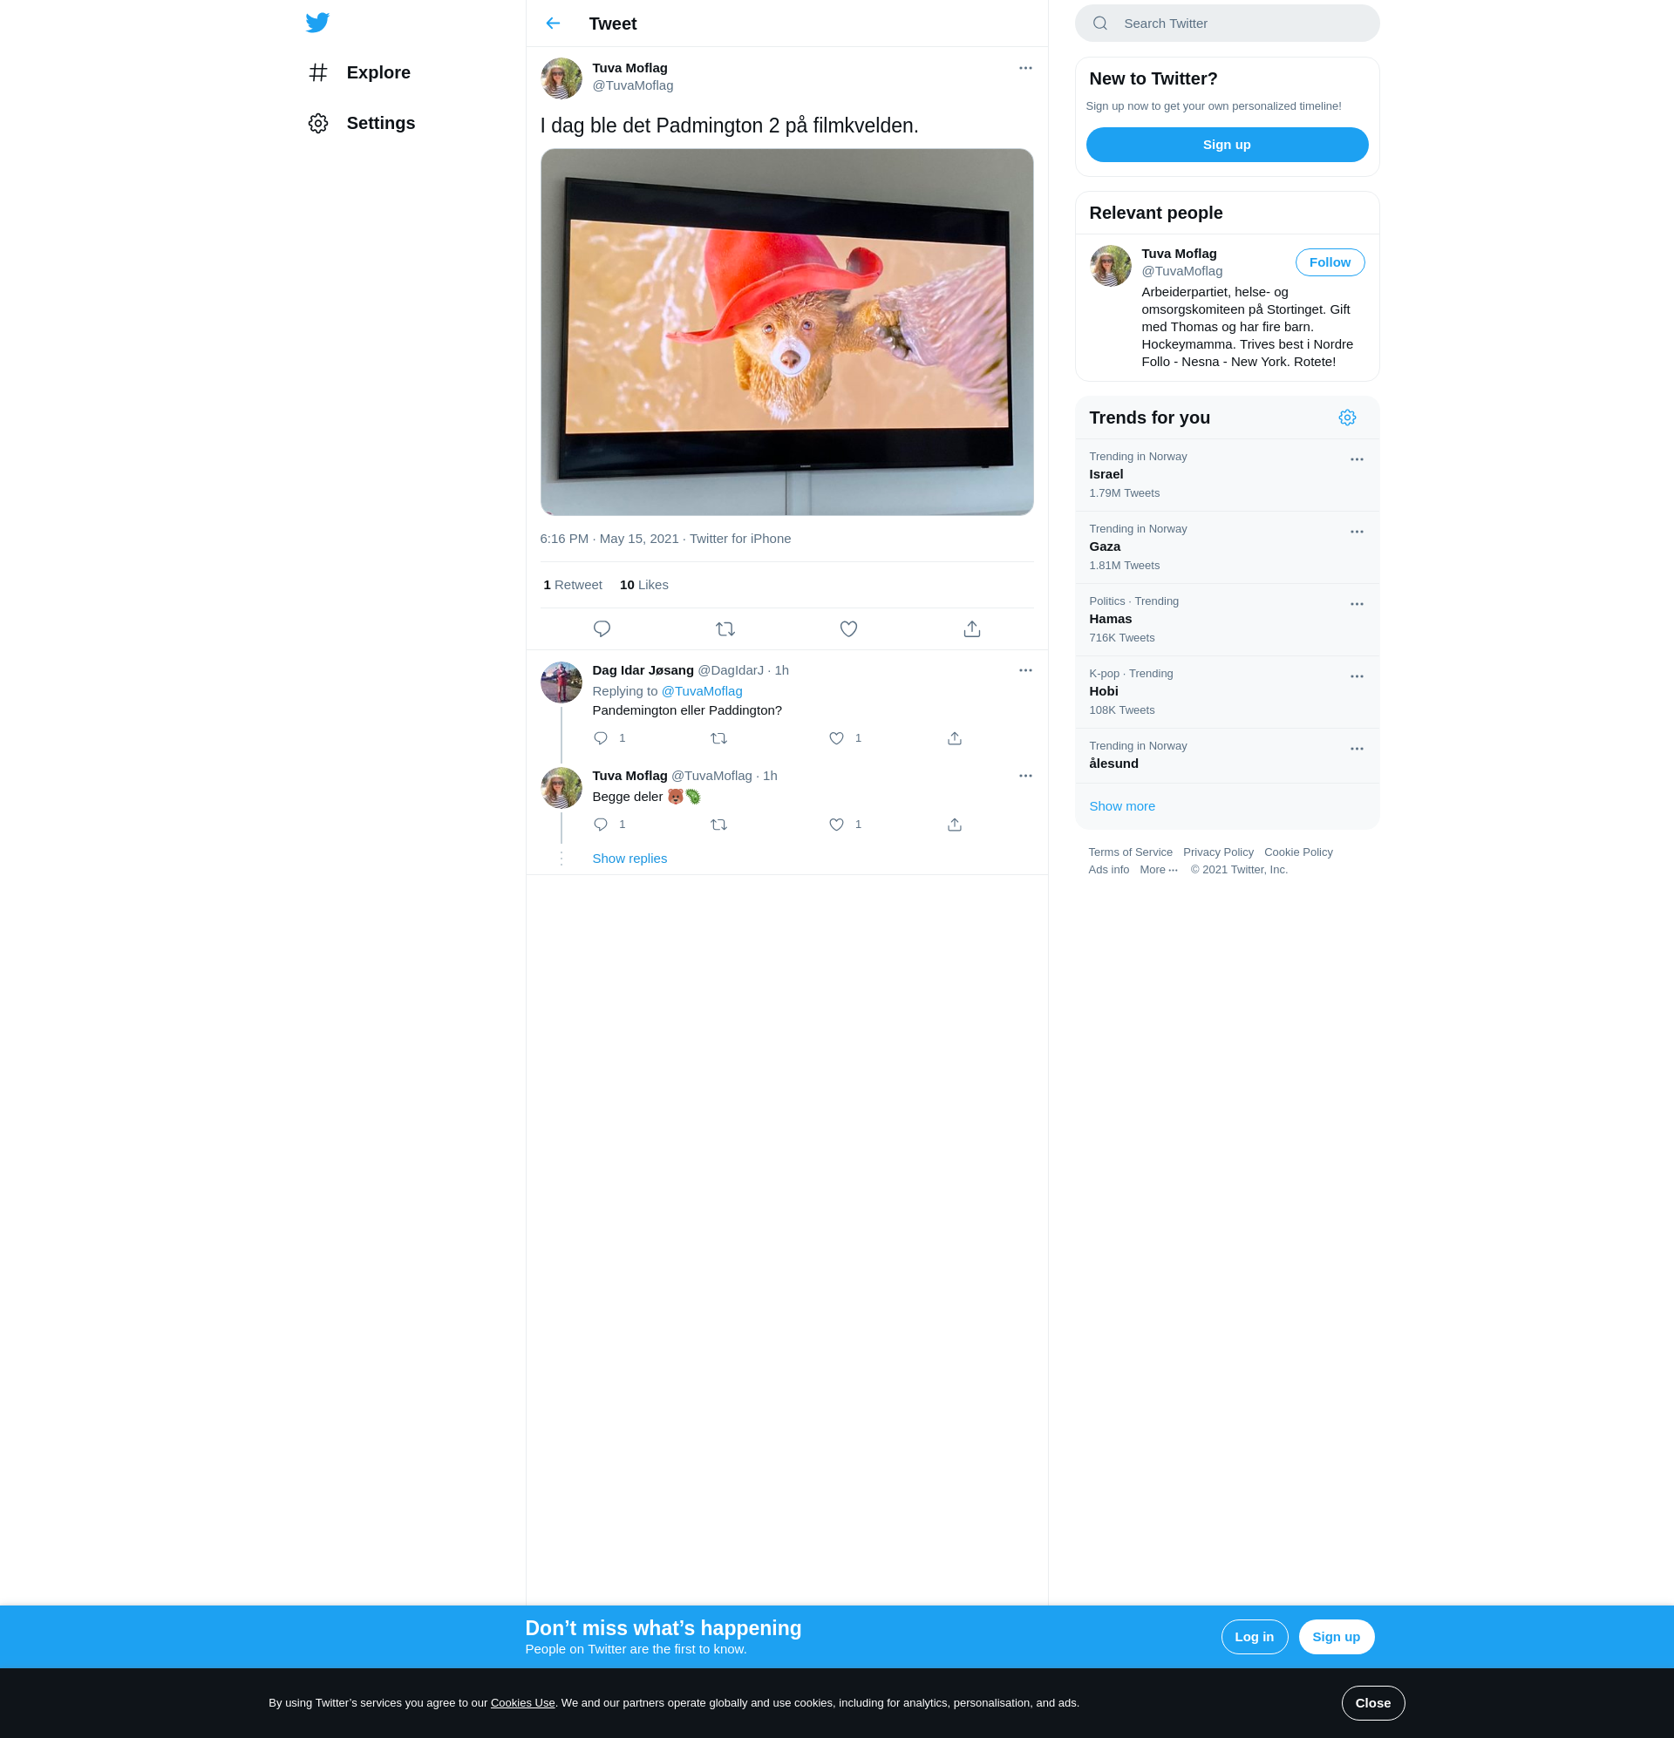This screenshot has width=1674, height=1738.
Task: Open more options on the main tweet
Action: click(1025, 68)
